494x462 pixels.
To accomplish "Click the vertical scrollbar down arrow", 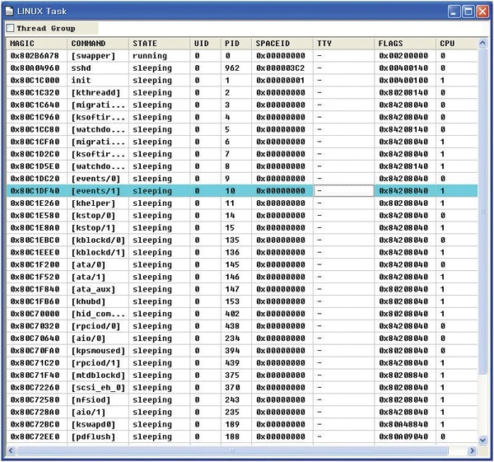I will pyautogui.click(x=482, y=441).
